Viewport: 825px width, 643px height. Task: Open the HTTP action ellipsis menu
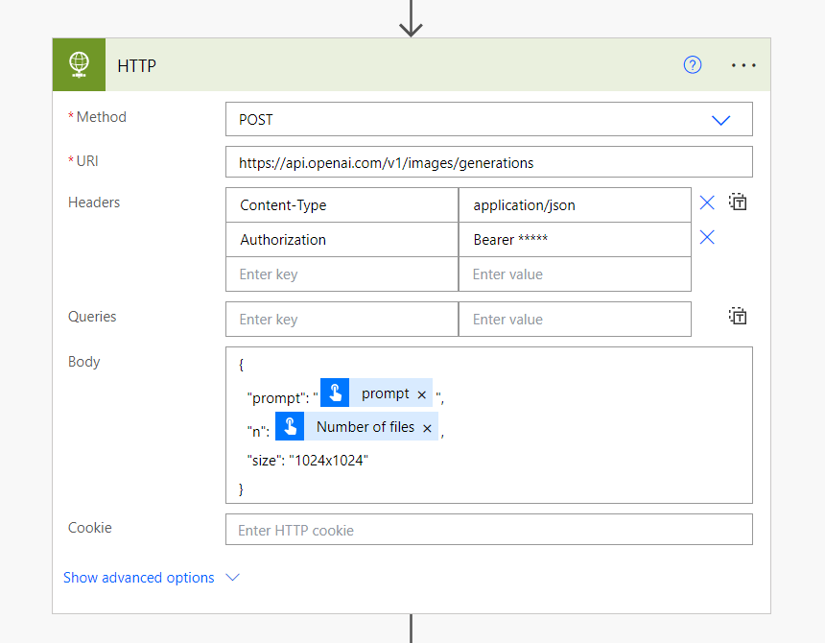point(743,65)
